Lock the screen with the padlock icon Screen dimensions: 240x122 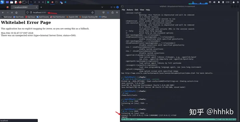(x=234, y=2)
